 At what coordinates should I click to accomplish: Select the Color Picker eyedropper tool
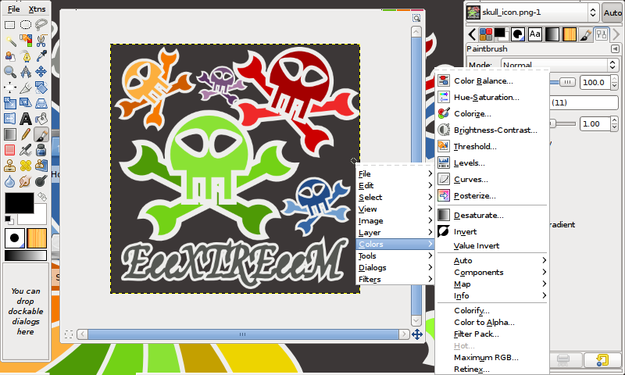pos(41,56)
